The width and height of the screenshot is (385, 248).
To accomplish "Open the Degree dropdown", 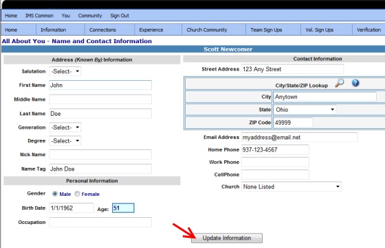I will [x=65, y=141].
